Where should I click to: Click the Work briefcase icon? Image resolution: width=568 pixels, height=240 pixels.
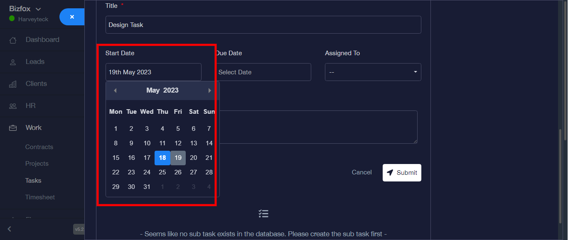coord(13,128)
